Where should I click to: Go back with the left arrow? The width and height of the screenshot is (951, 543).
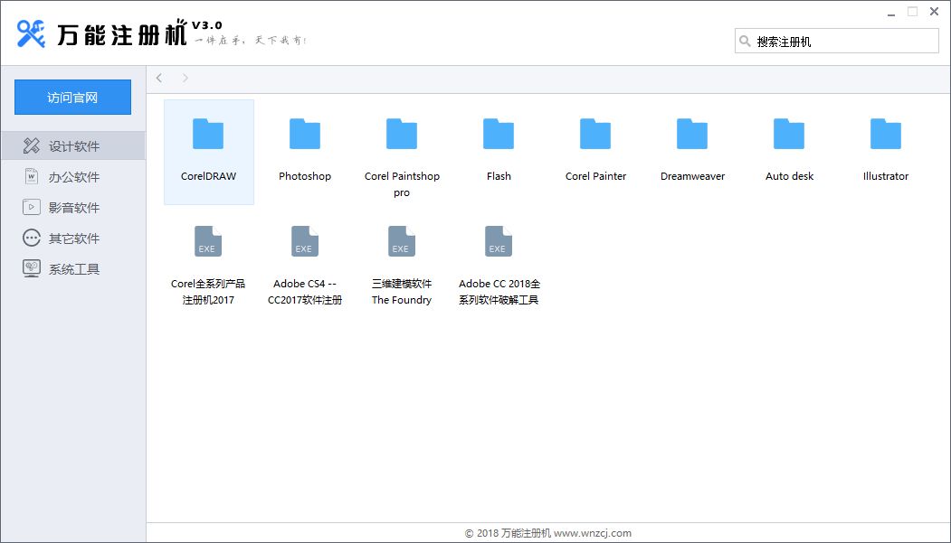tap(159, 78)
